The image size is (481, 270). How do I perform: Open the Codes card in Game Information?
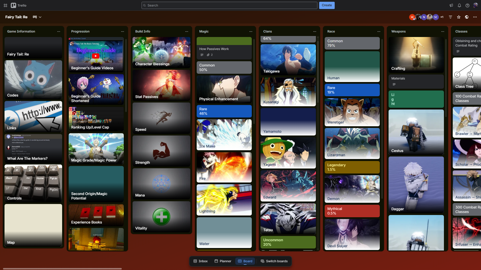[33, 79]
